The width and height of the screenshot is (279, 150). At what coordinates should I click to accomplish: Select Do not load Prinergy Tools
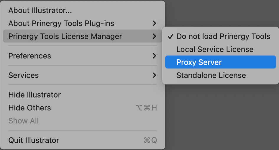[223, 36]
